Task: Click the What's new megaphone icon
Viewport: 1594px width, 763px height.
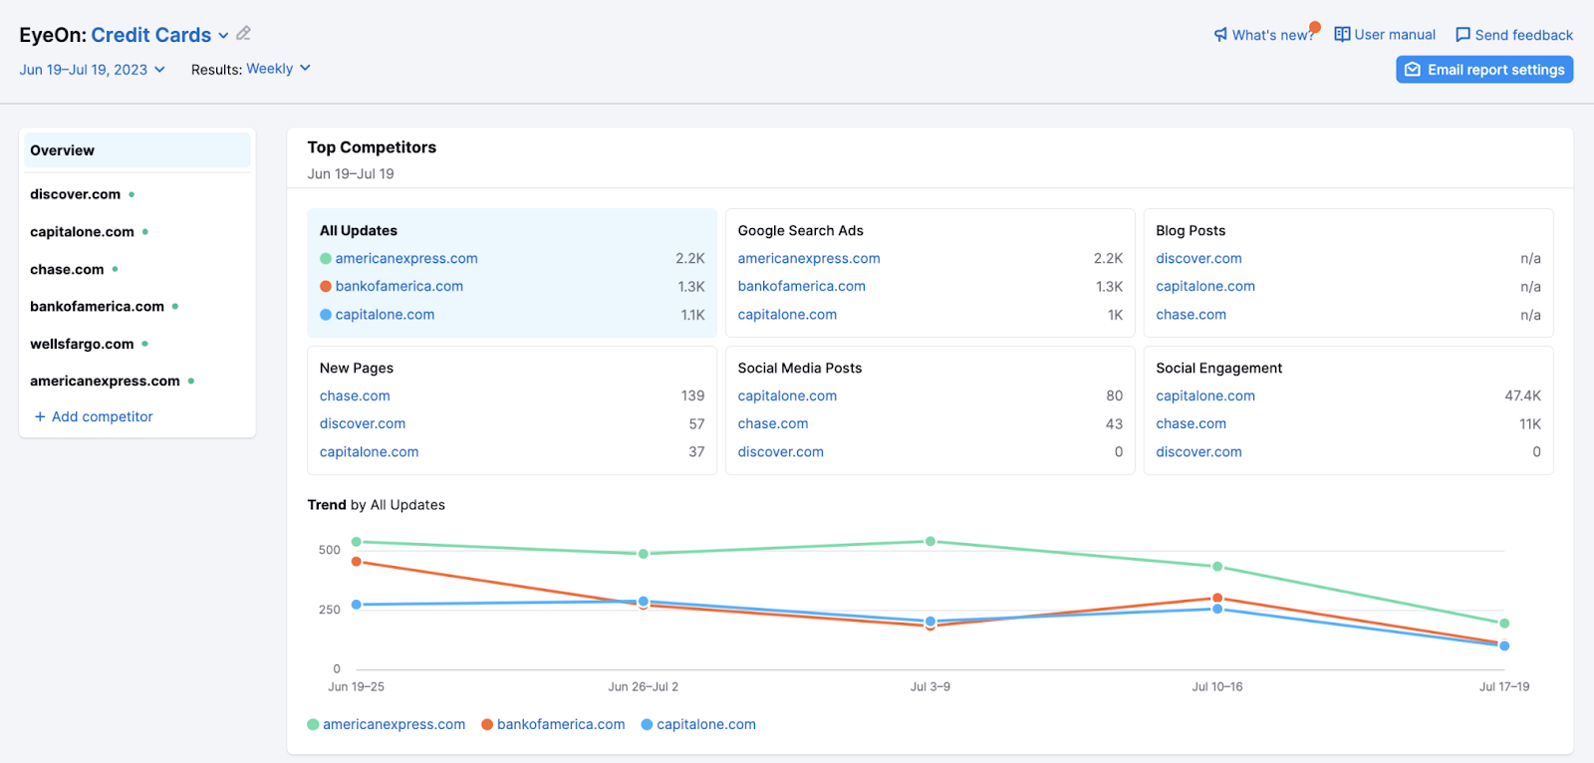Action: (1220, 35)
